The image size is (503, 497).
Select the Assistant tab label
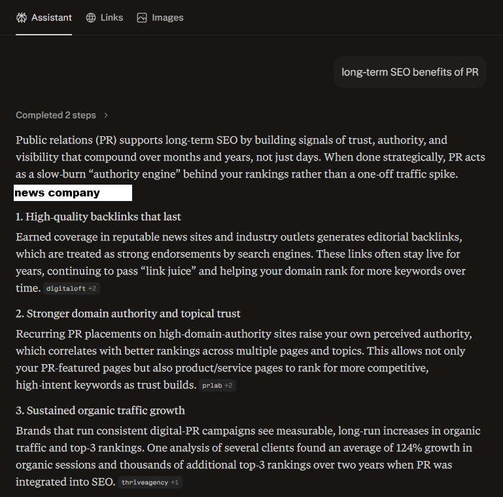[x=52, y=18]
